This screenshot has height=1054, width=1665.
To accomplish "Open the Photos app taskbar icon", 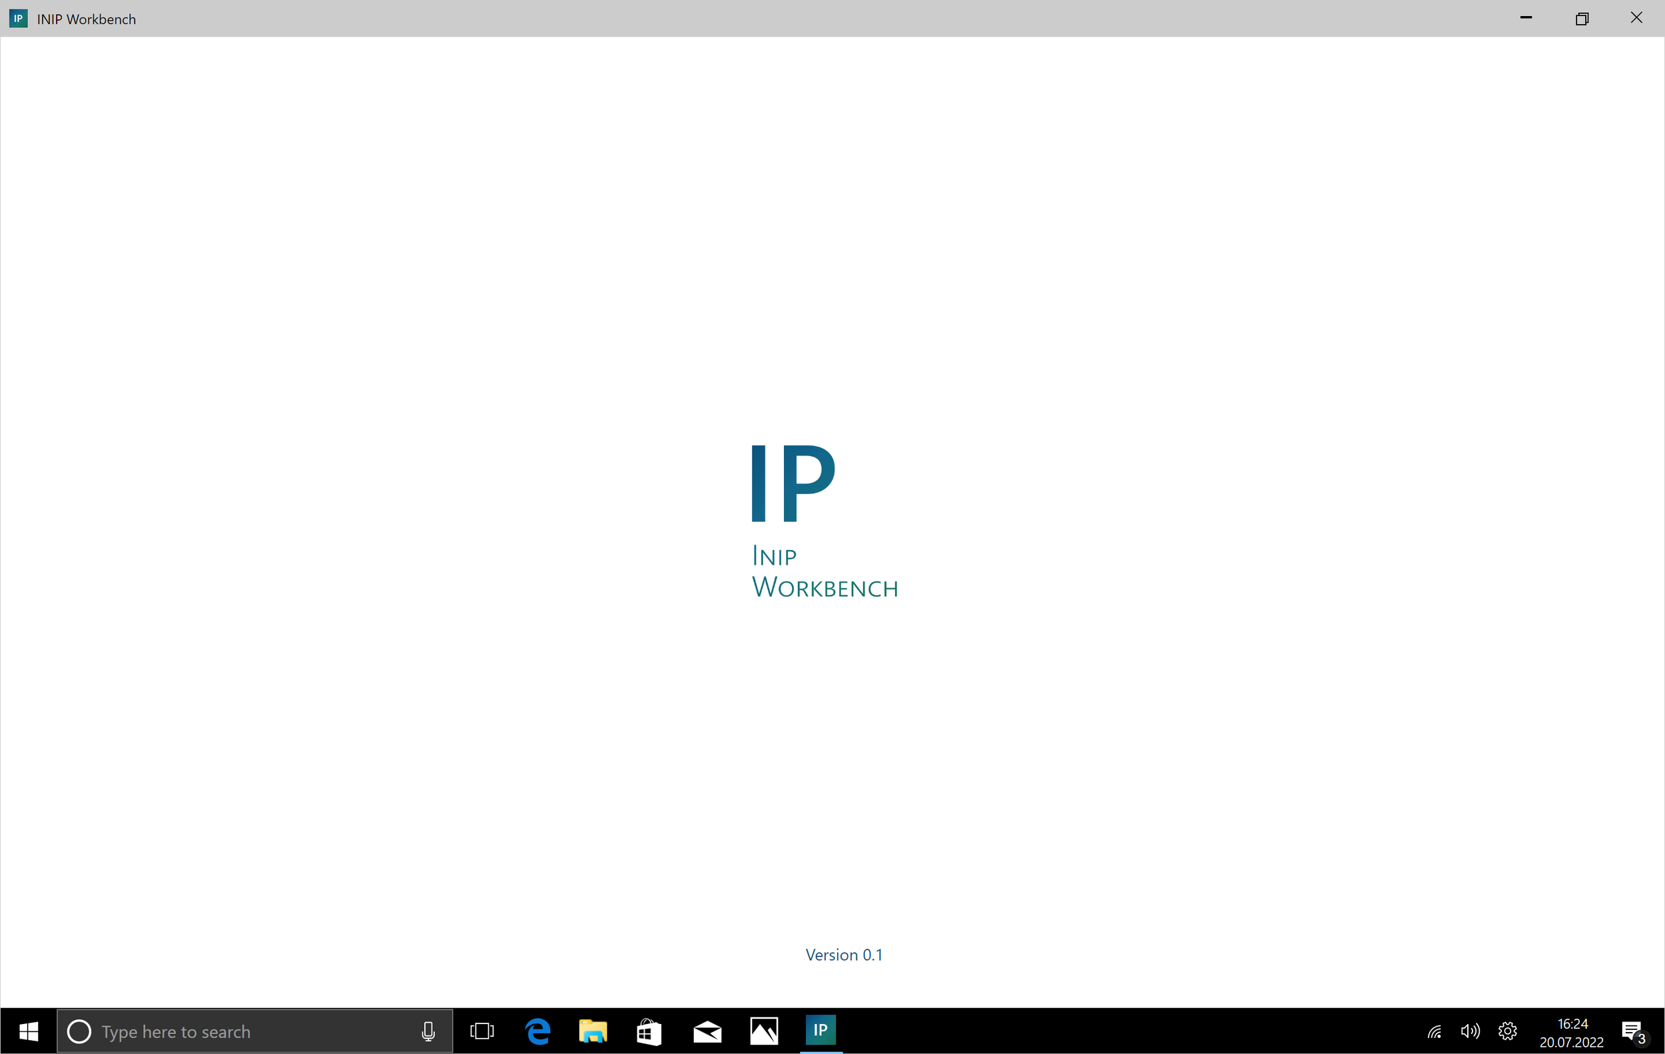I will tap(764, 1031).
